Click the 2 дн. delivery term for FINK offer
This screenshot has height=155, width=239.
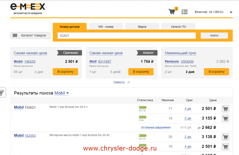(188, 119)
